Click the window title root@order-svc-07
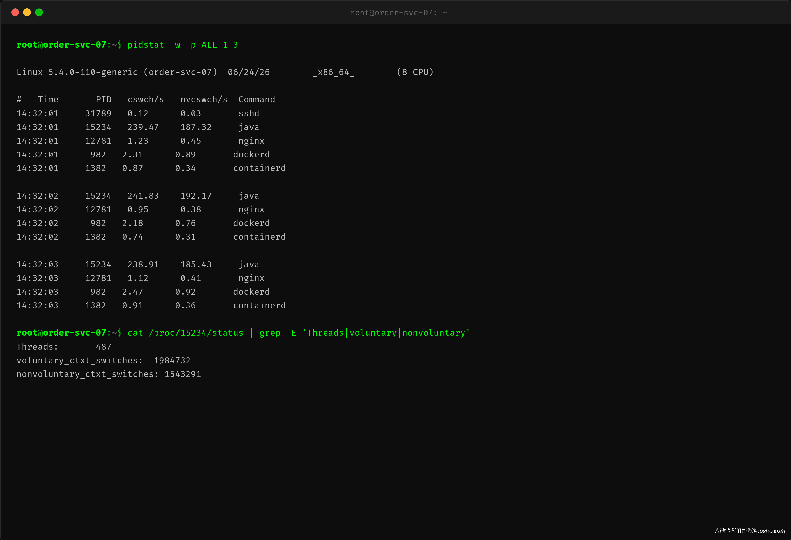791x540 pixels. point(398,13)
